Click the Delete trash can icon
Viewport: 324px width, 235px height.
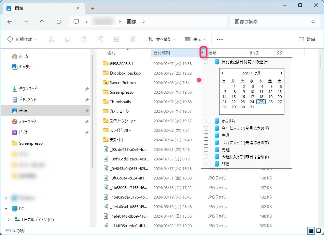click(x=133, y=39)
